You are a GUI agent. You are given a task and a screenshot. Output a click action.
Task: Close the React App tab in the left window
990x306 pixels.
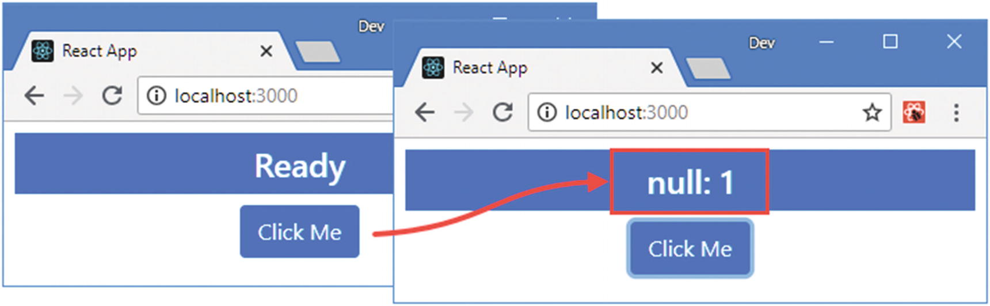pos(266,51)
